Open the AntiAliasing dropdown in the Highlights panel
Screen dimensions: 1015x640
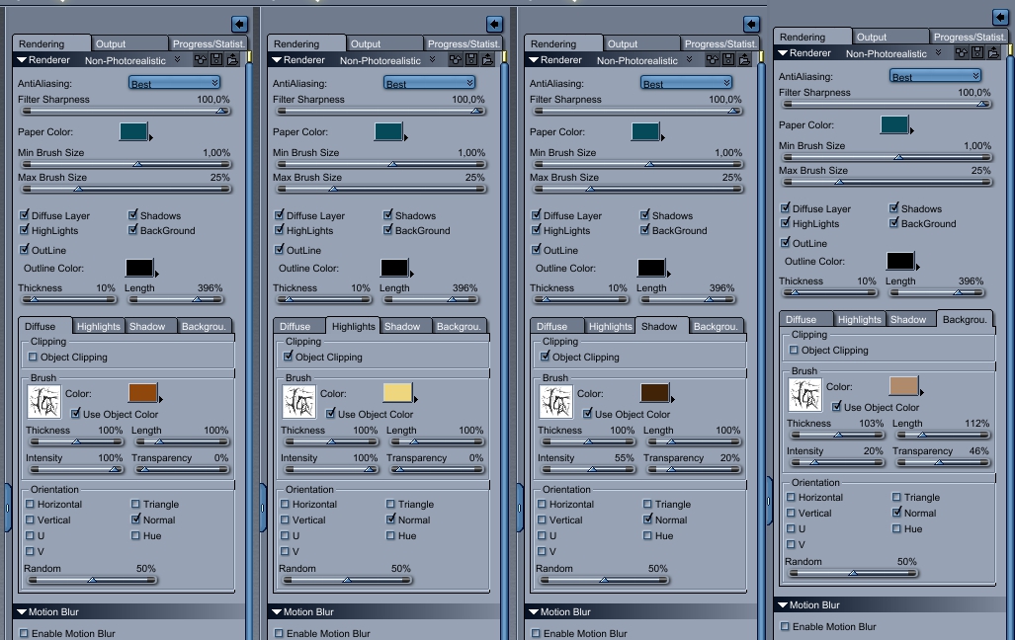[x=429, y=83]
